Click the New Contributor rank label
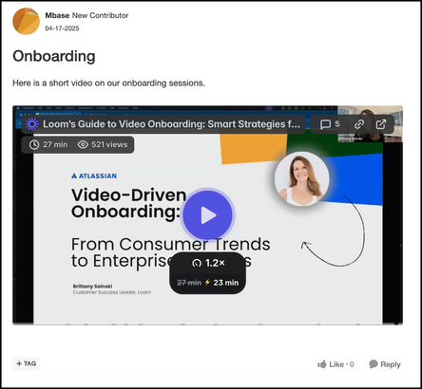 (x=100, y=15)
